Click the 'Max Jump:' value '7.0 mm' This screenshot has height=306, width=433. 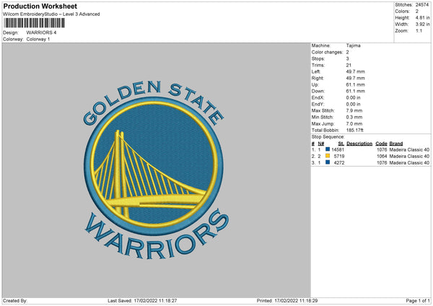(354, 123)
